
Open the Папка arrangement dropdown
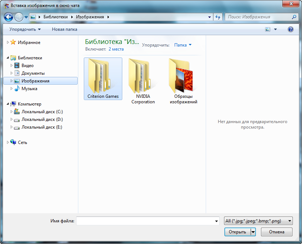(183, 45)
